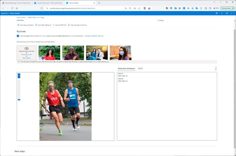236x156 pixels.
Task: Open the Brave Rewards triangle icon
Action: [149, 8]
